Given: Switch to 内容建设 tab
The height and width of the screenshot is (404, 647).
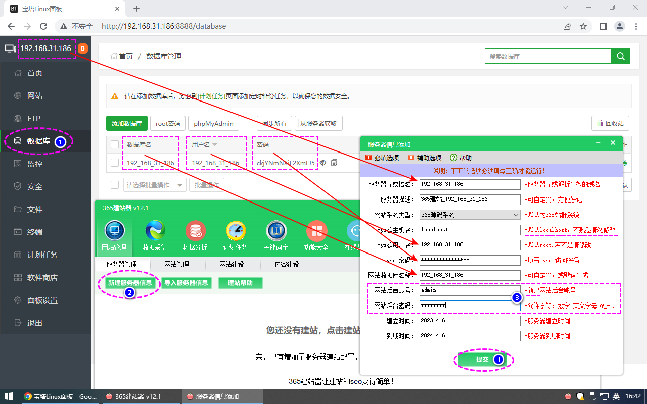Looking at the screenshot, I should point(287,264).
